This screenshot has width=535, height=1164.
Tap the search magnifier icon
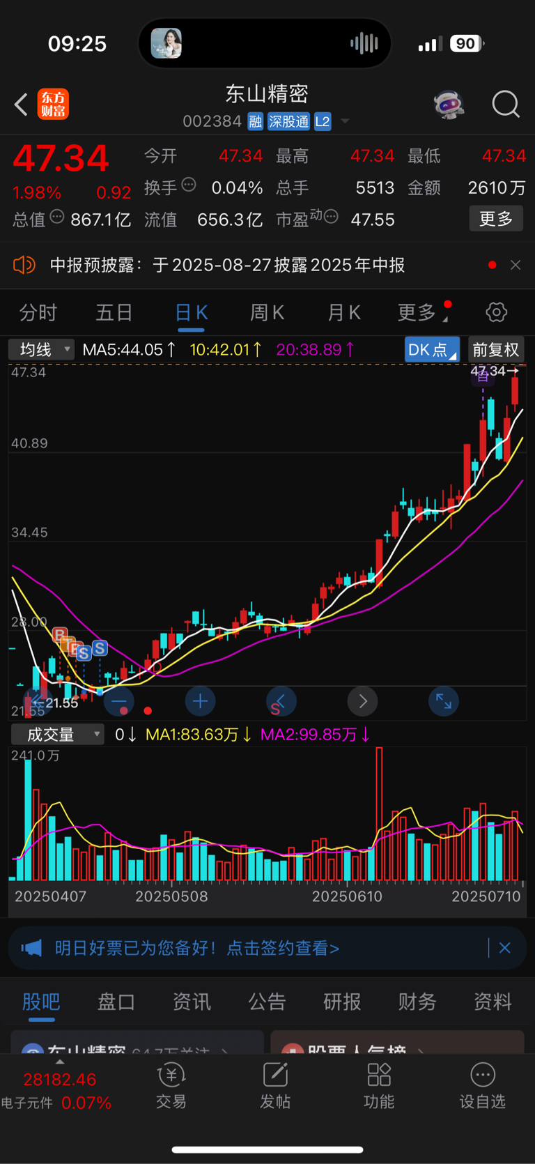pyautogui.click(x=506, y=105)
